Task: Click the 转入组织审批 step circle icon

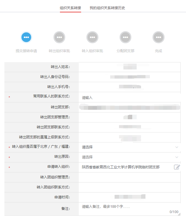Action: pyautogui.click(x=92, y=37)
